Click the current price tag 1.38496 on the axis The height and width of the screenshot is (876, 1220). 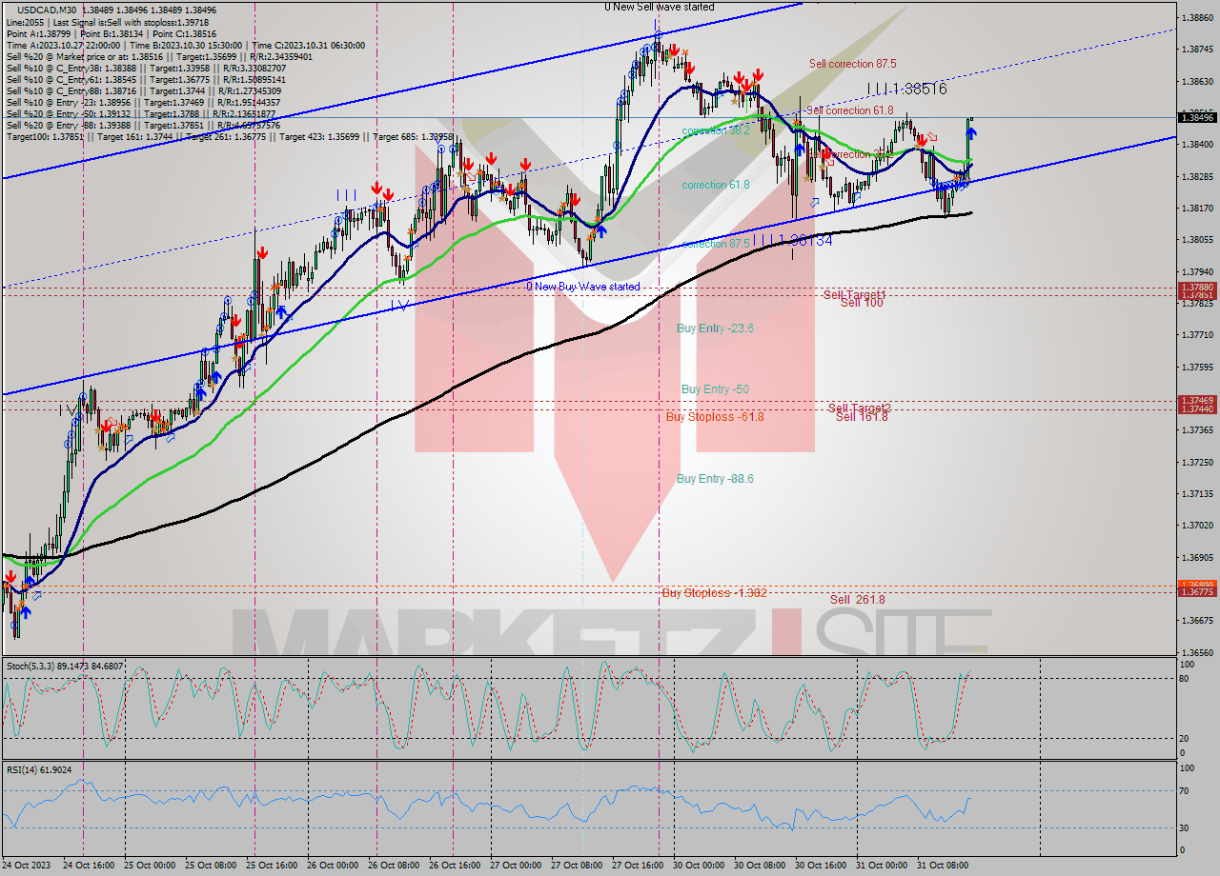(1197, 118)
